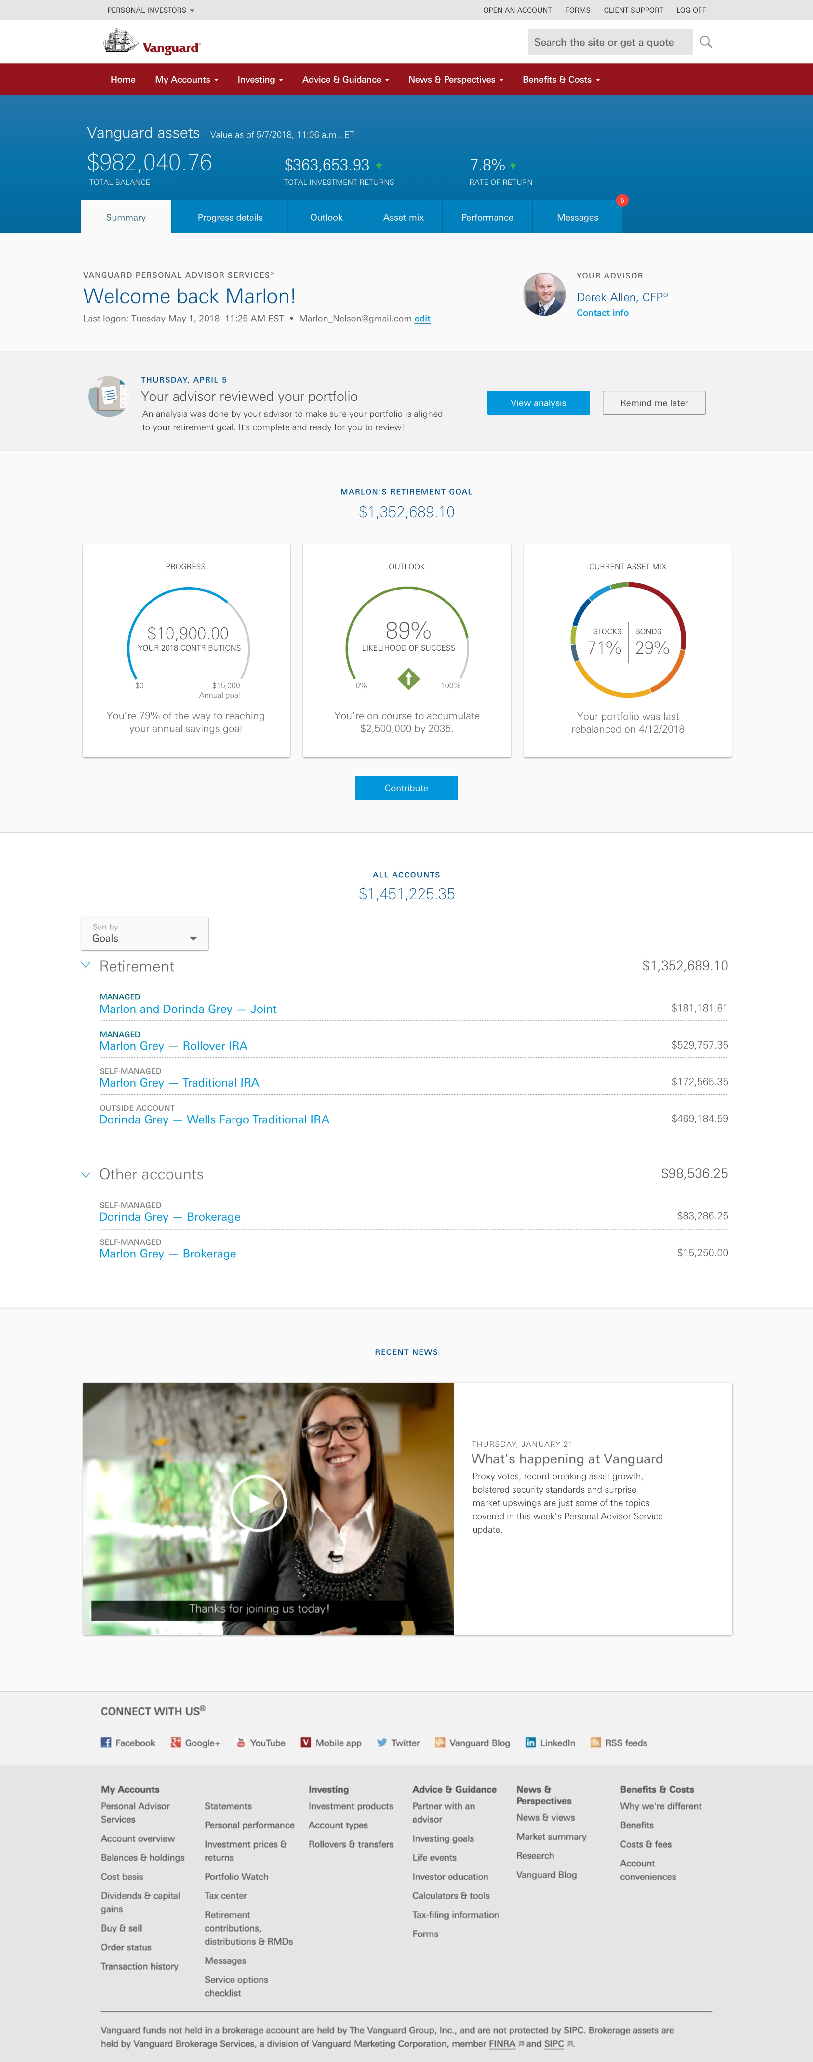Open the Personal Investors dropdown
Viewport: 813px width, 2062px height.
[151, 10]
